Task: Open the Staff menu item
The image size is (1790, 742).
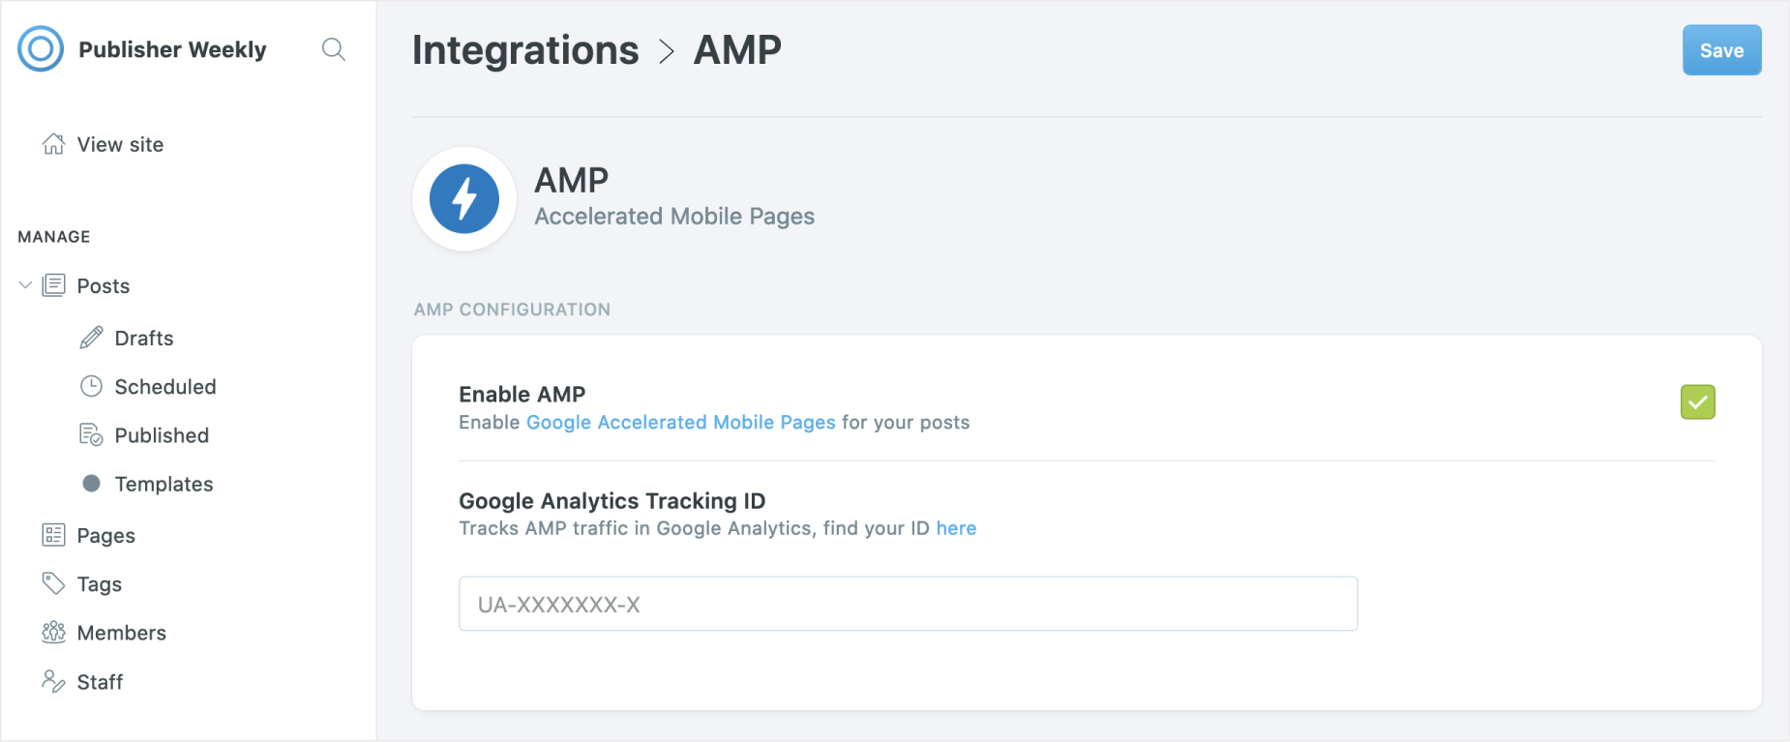Action: 100,682
